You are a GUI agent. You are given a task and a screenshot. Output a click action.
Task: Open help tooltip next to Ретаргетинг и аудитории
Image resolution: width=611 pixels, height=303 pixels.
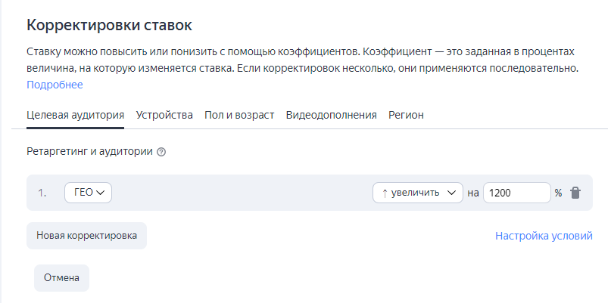coord(161,152)
